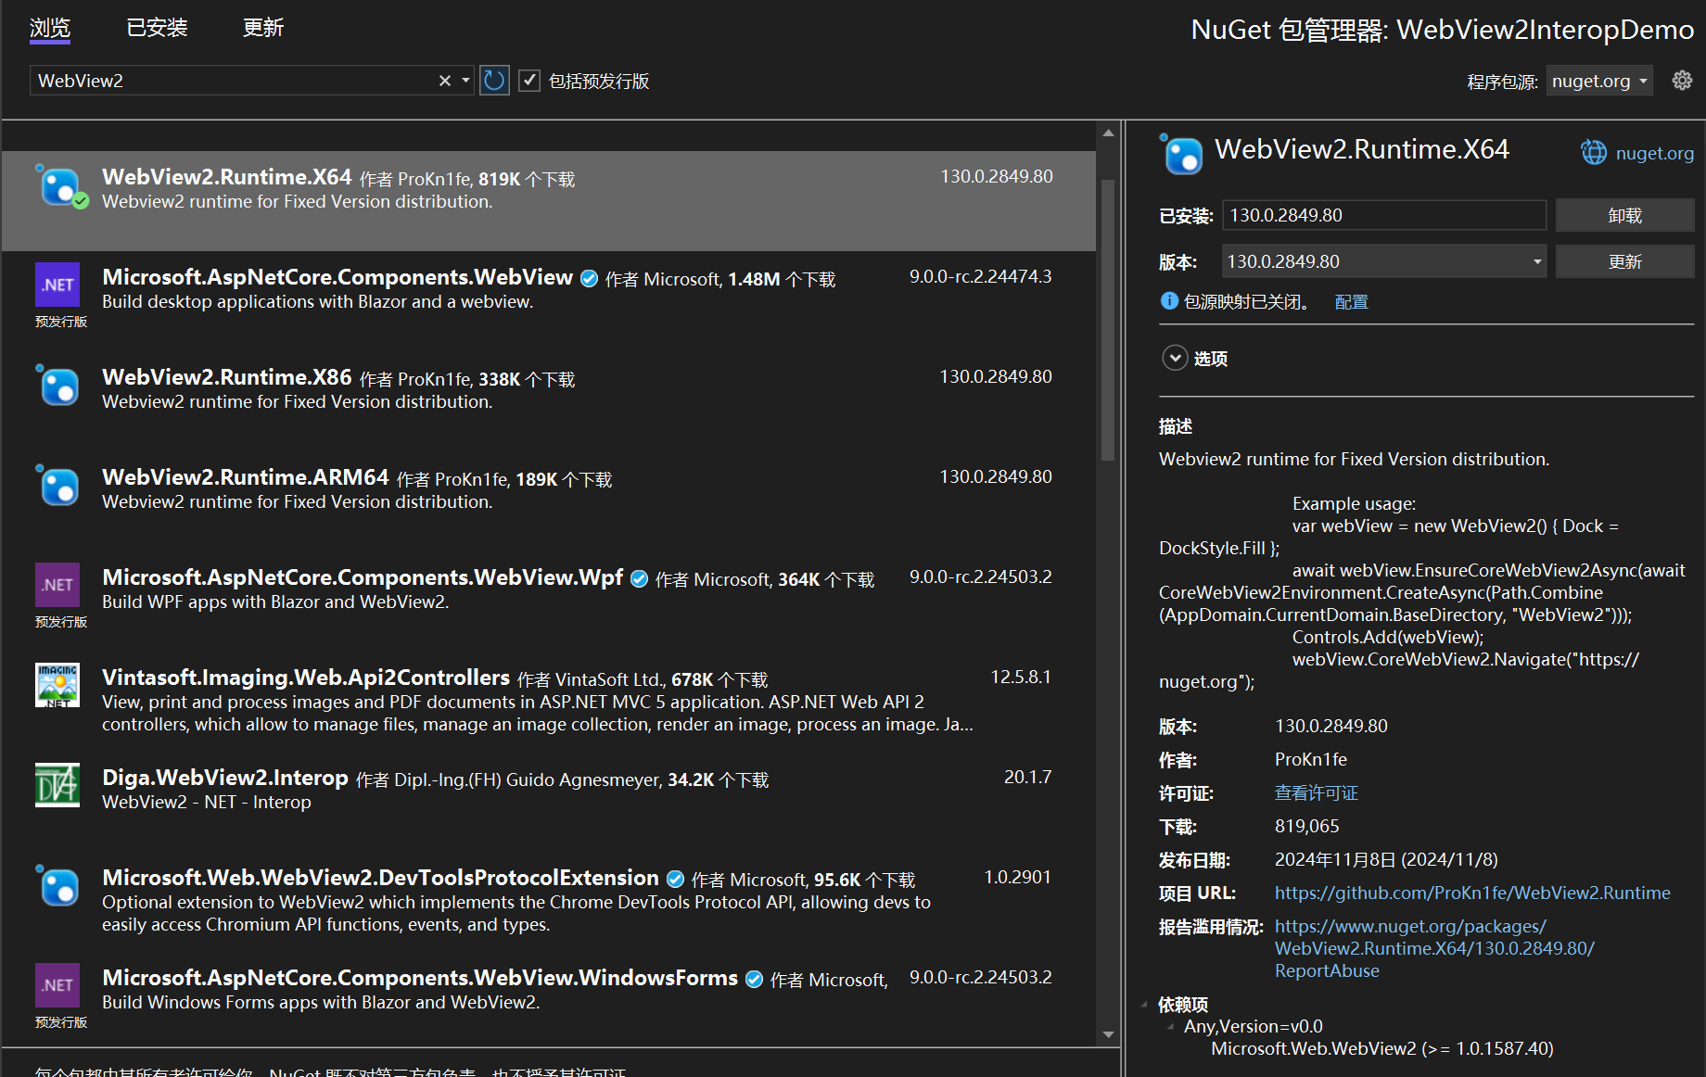Click the author value ProKn1fe in details
The image size is (1706, 1077).
(1310, 759)
